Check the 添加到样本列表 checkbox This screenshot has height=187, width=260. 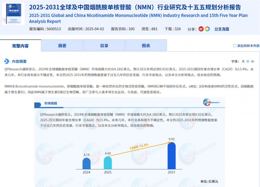tap(234, 46)
